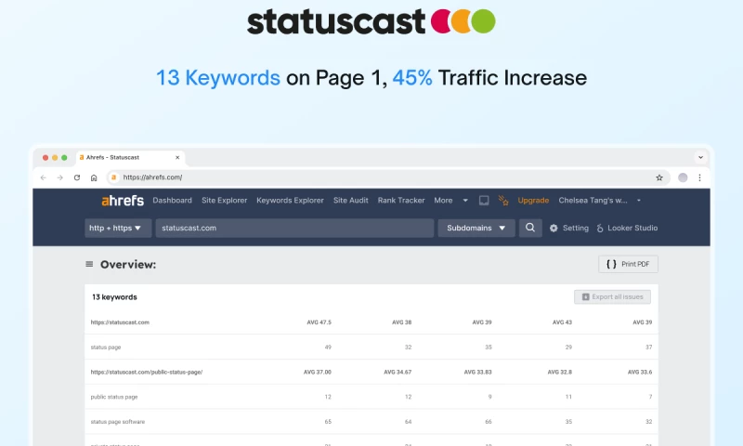Viewport: 743px width, 446px height.
Task: Go forward using browser forward arrow
Action: point(59,177)
